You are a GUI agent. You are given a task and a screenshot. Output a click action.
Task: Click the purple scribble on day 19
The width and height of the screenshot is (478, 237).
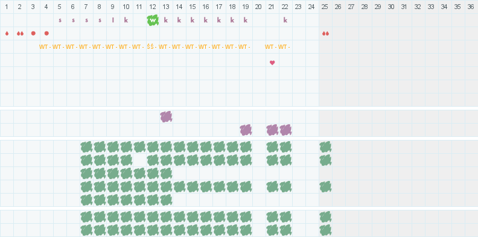(246, 130)
